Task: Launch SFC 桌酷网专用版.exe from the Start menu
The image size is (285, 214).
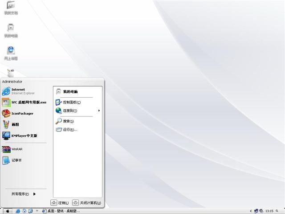Action: pyautogui.click(x=24, y=102)
